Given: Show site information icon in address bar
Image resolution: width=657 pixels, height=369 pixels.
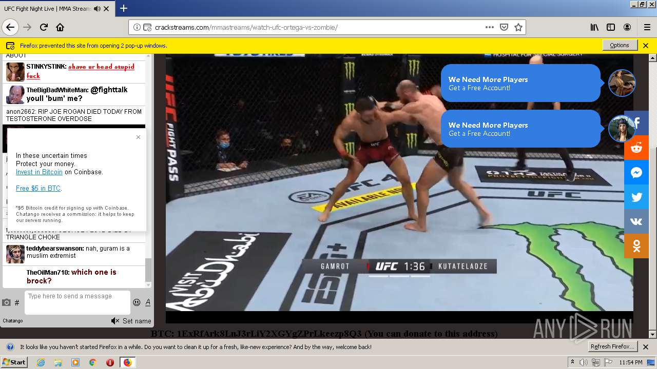Looking at the screenshot, I should click(137, 27).
